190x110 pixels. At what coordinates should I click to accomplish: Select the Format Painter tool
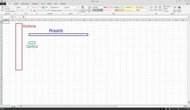pyautogui.click(x=10, y=11)
